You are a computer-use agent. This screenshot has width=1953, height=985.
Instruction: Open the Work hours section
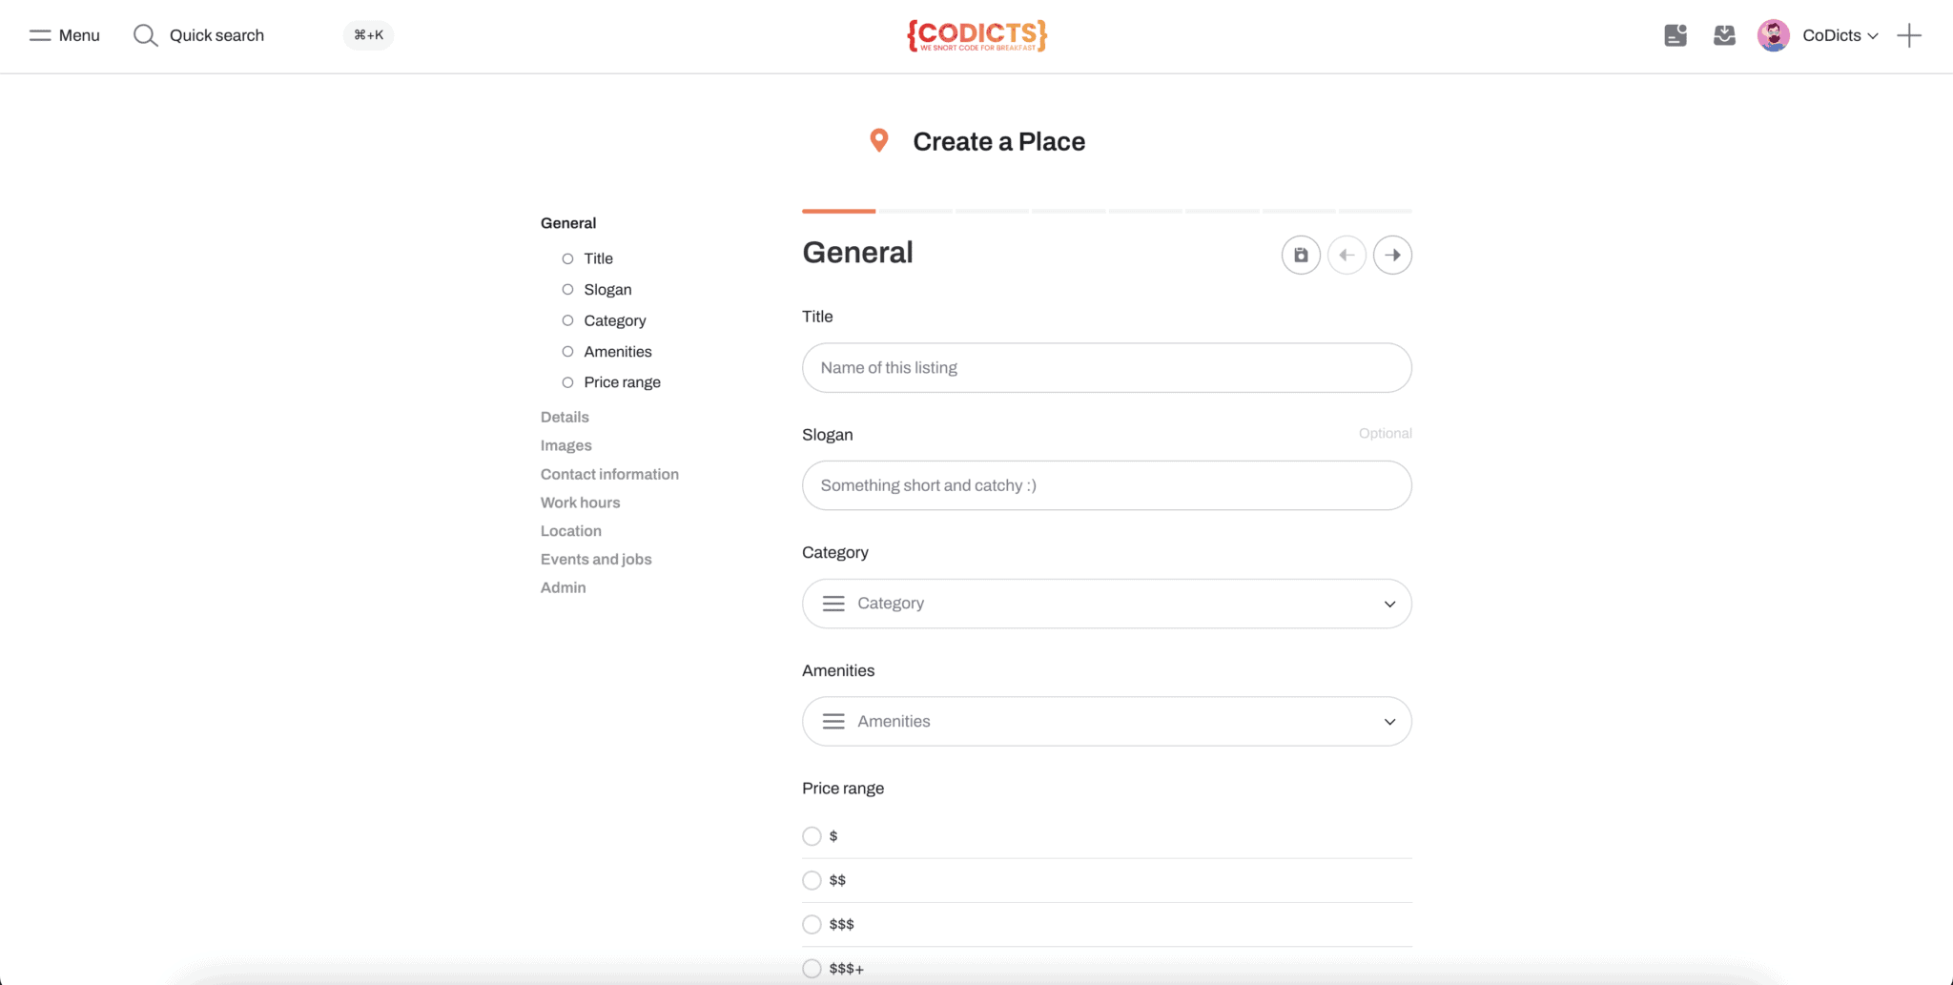pos(580,503)
